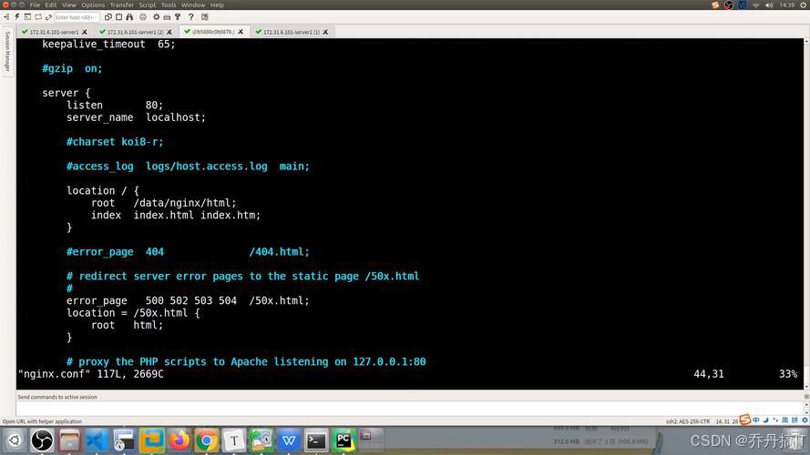Screen dimensions: 810x455
Task: Select the @b5880c0b0876:/ tab
Action: click(x=213, y=32)
